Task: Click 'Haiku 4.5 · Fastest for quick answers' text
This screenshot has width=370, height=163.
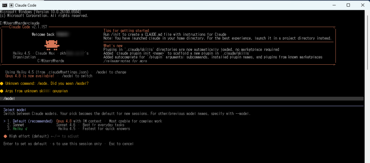Action: [x=94, y=129]
